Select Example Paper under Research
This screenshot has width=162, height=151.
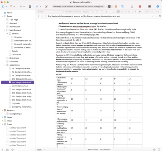(16, 114)
